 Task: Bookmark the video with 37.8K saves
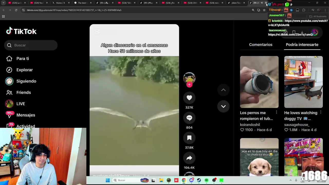(x=189, y=138)
